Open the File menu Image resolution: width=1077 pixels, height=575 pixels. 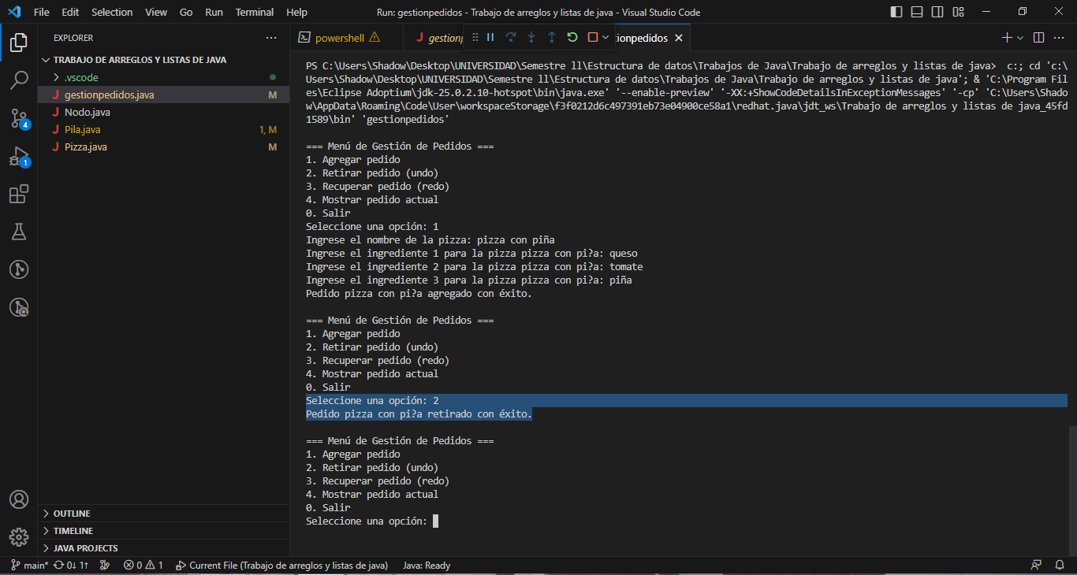42,12
